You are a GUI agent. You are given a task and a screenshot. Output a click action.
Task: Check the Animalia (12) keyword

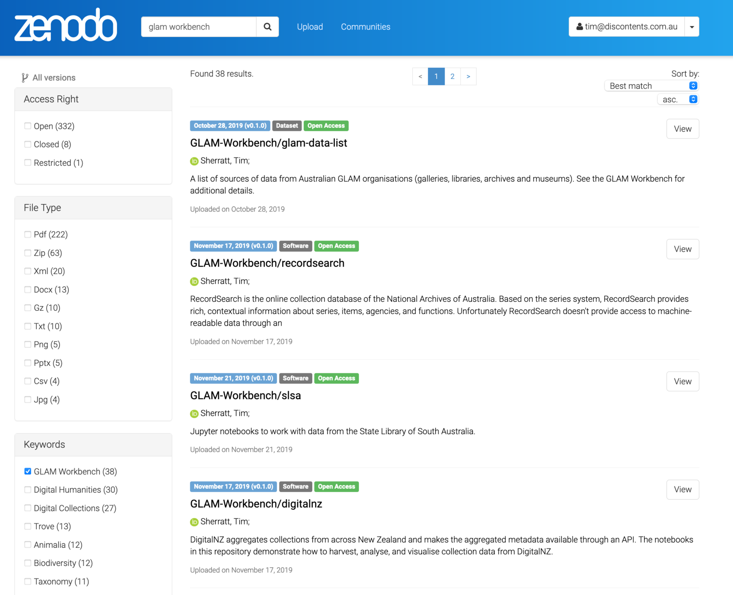(x=28, y=544)
